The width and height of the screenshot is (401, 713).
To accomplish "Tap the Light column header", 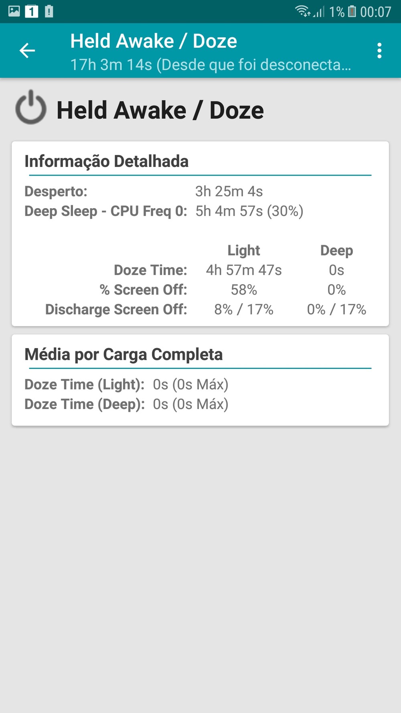I will (x=244, y=250).
